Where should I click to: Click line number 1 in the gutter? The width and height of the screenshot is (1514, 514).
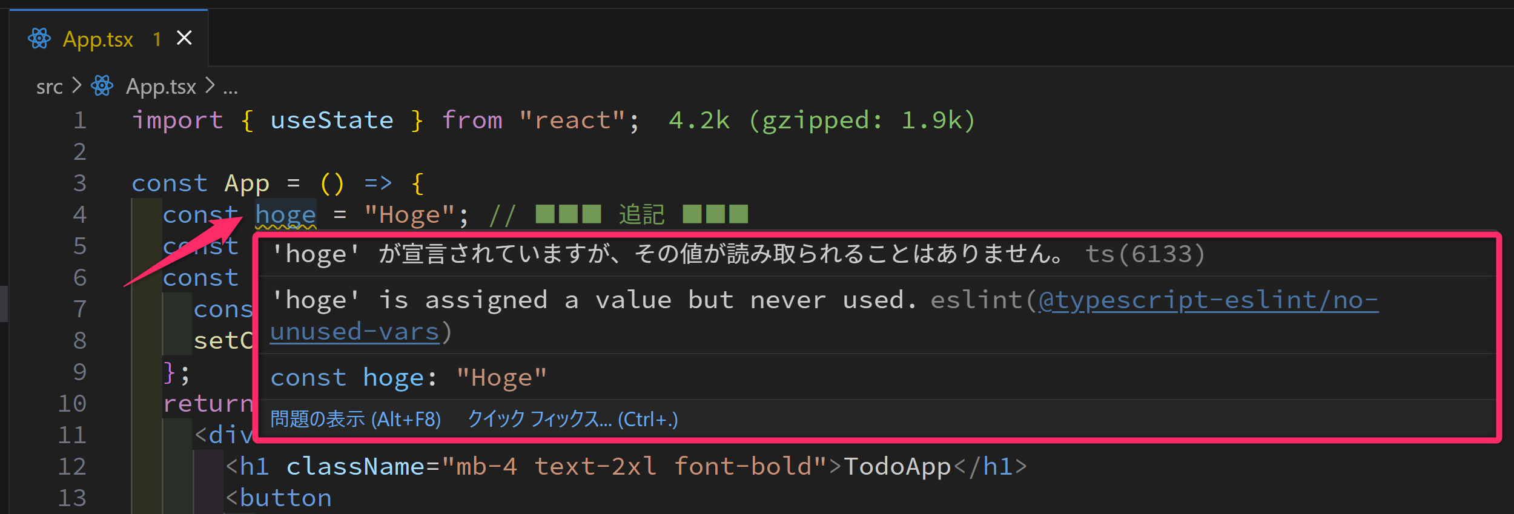tap(79, 120)
